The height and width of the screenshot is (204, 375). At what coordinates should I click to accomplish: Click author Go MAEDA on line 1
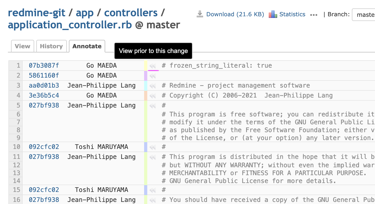[x=102, y=66]
